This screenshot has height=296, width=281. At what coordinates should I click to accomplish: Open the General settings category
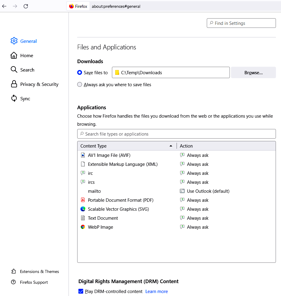coord(28,41)
